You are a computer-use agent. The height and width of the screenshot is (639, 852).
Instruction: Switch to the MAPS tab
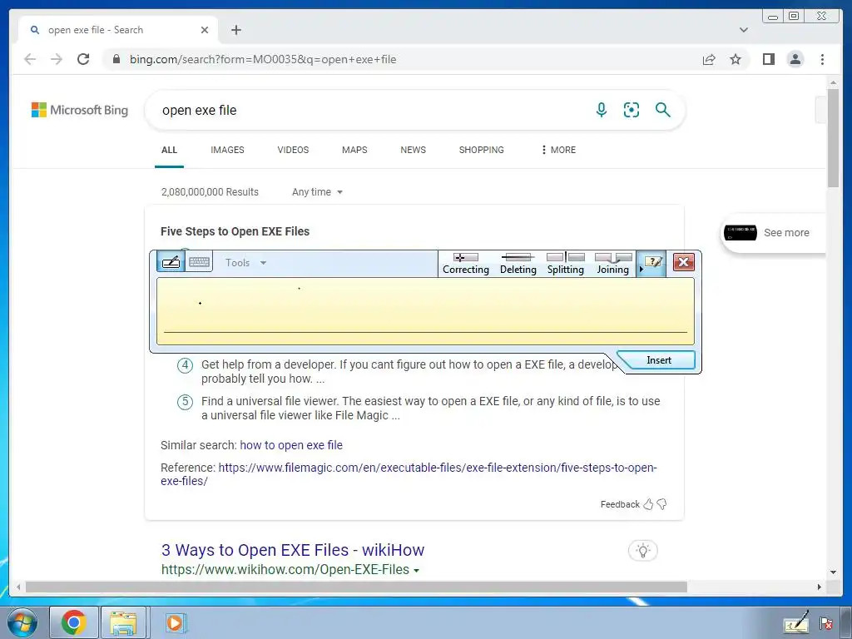tap(354, 150)
